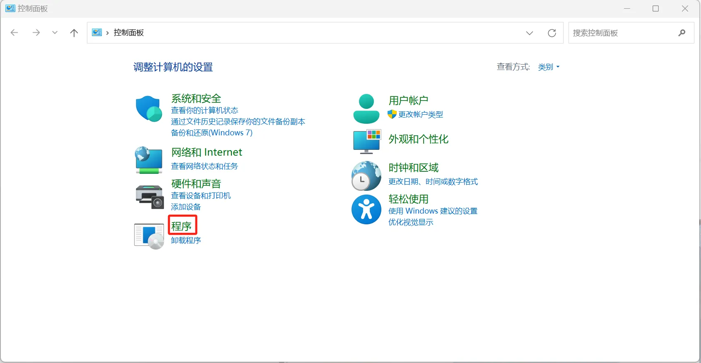701x363 pixels.
Task: Click the shield icon beside 更改帐户类型
Action: 392,114
